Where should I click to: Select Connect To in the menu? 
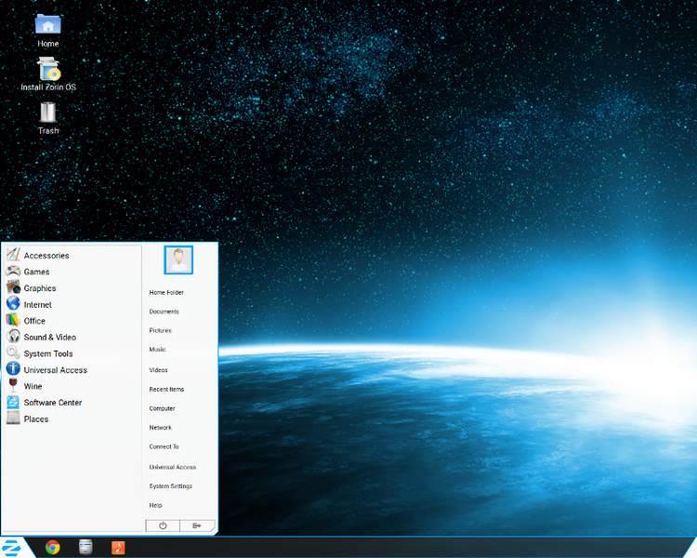pos(164,446)
